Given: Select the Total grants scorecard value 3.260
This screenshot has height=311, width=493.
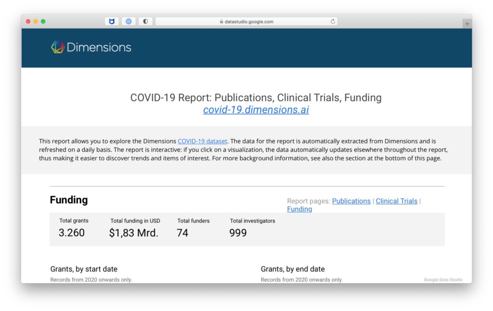Looking at the screenshot, I should click(x=72, y=233).
